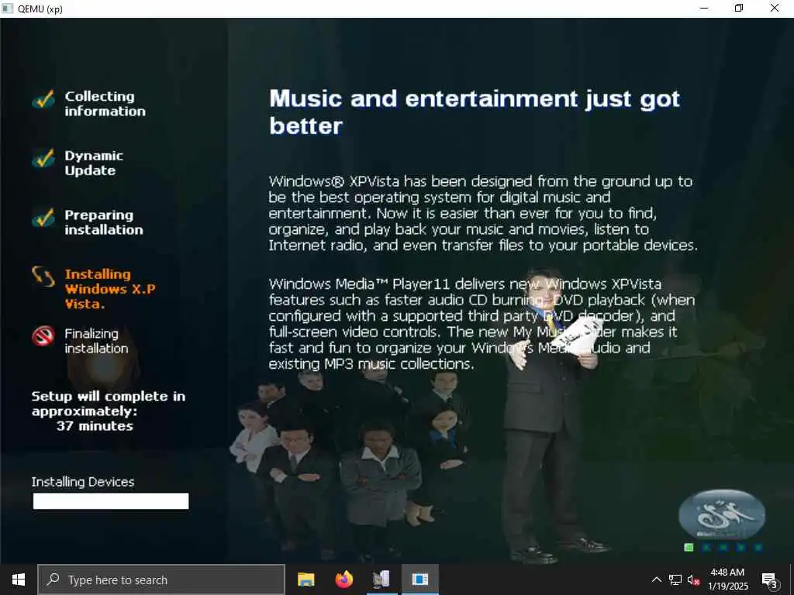Restore down the QEMU (xp) window
The height and width of the screenshot is (595, 794).
(x=739, y=8)
